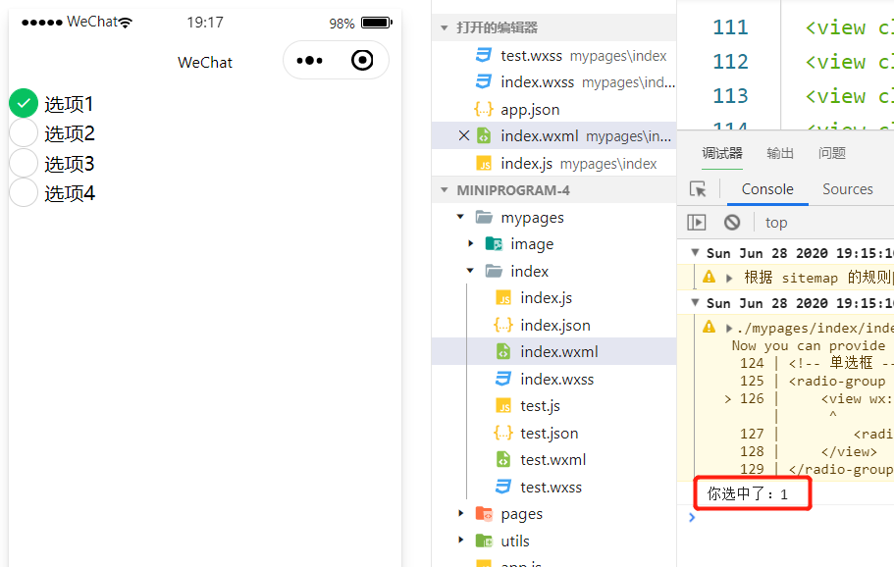Select the 选项2 radio button
The height and width of the screenshot is (567, 894).
(24, 133)
